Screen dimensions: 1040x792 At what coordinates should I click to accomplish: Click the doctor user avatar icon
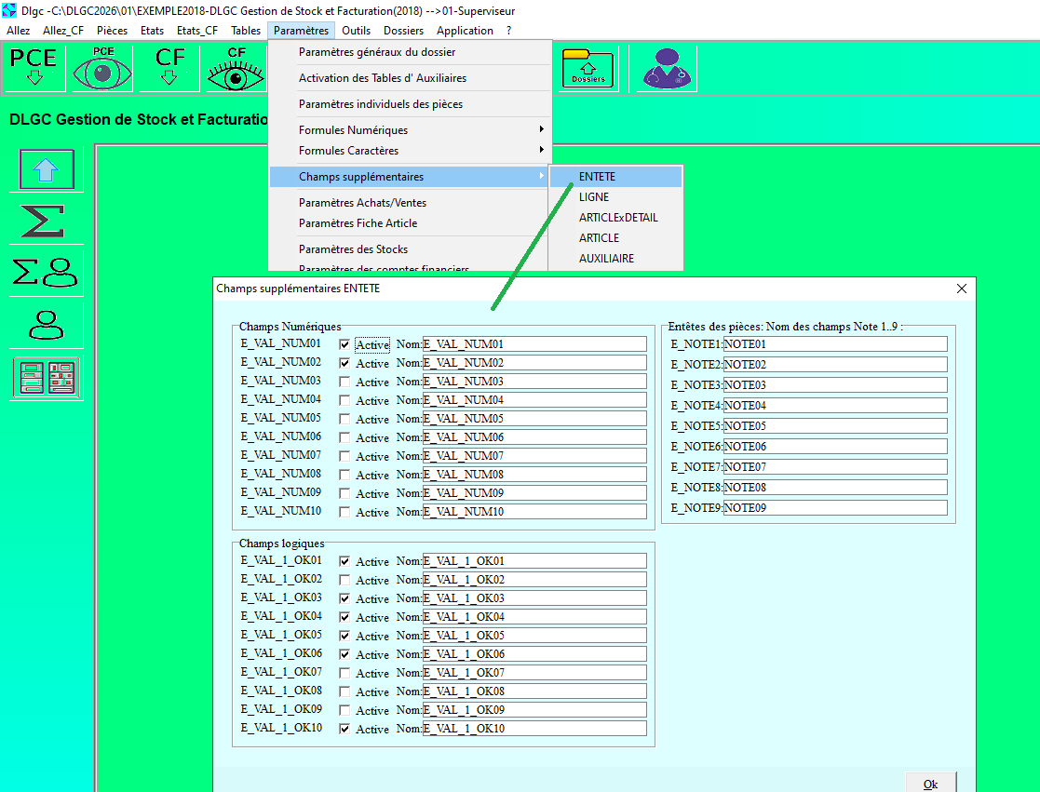pos(664,68)
